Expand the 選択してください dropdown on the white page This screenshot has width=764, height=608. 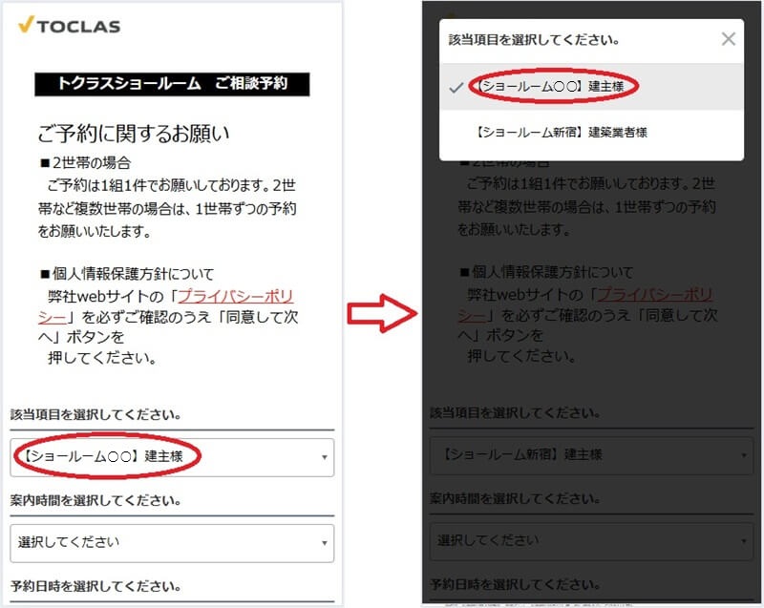pyautogui.click(x=172, y=542)
